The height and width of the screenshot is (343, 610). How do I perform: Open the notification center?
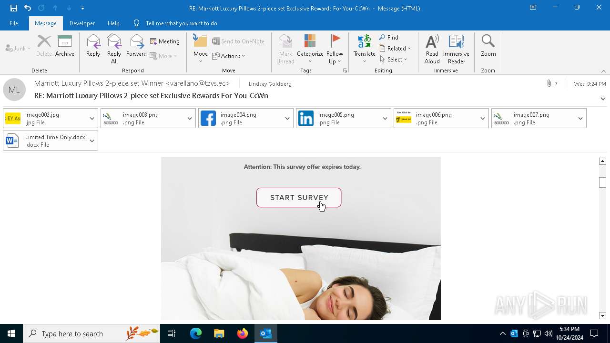coord(594,333)
